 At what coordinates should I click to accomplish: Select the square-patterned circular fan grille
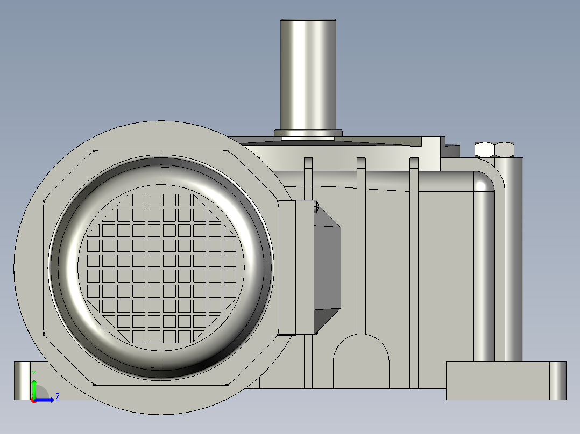(x=161, y=268)
